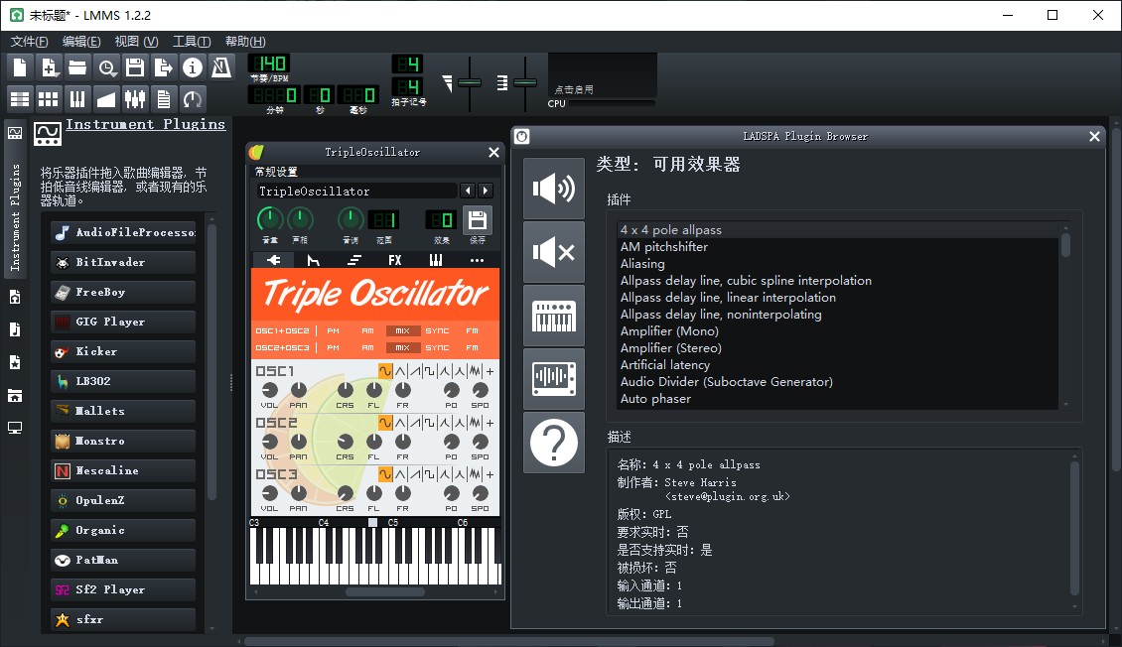Show analysis tools in LADSPA browser
This screenshot has height=647, width=1122.
(554, 379)
